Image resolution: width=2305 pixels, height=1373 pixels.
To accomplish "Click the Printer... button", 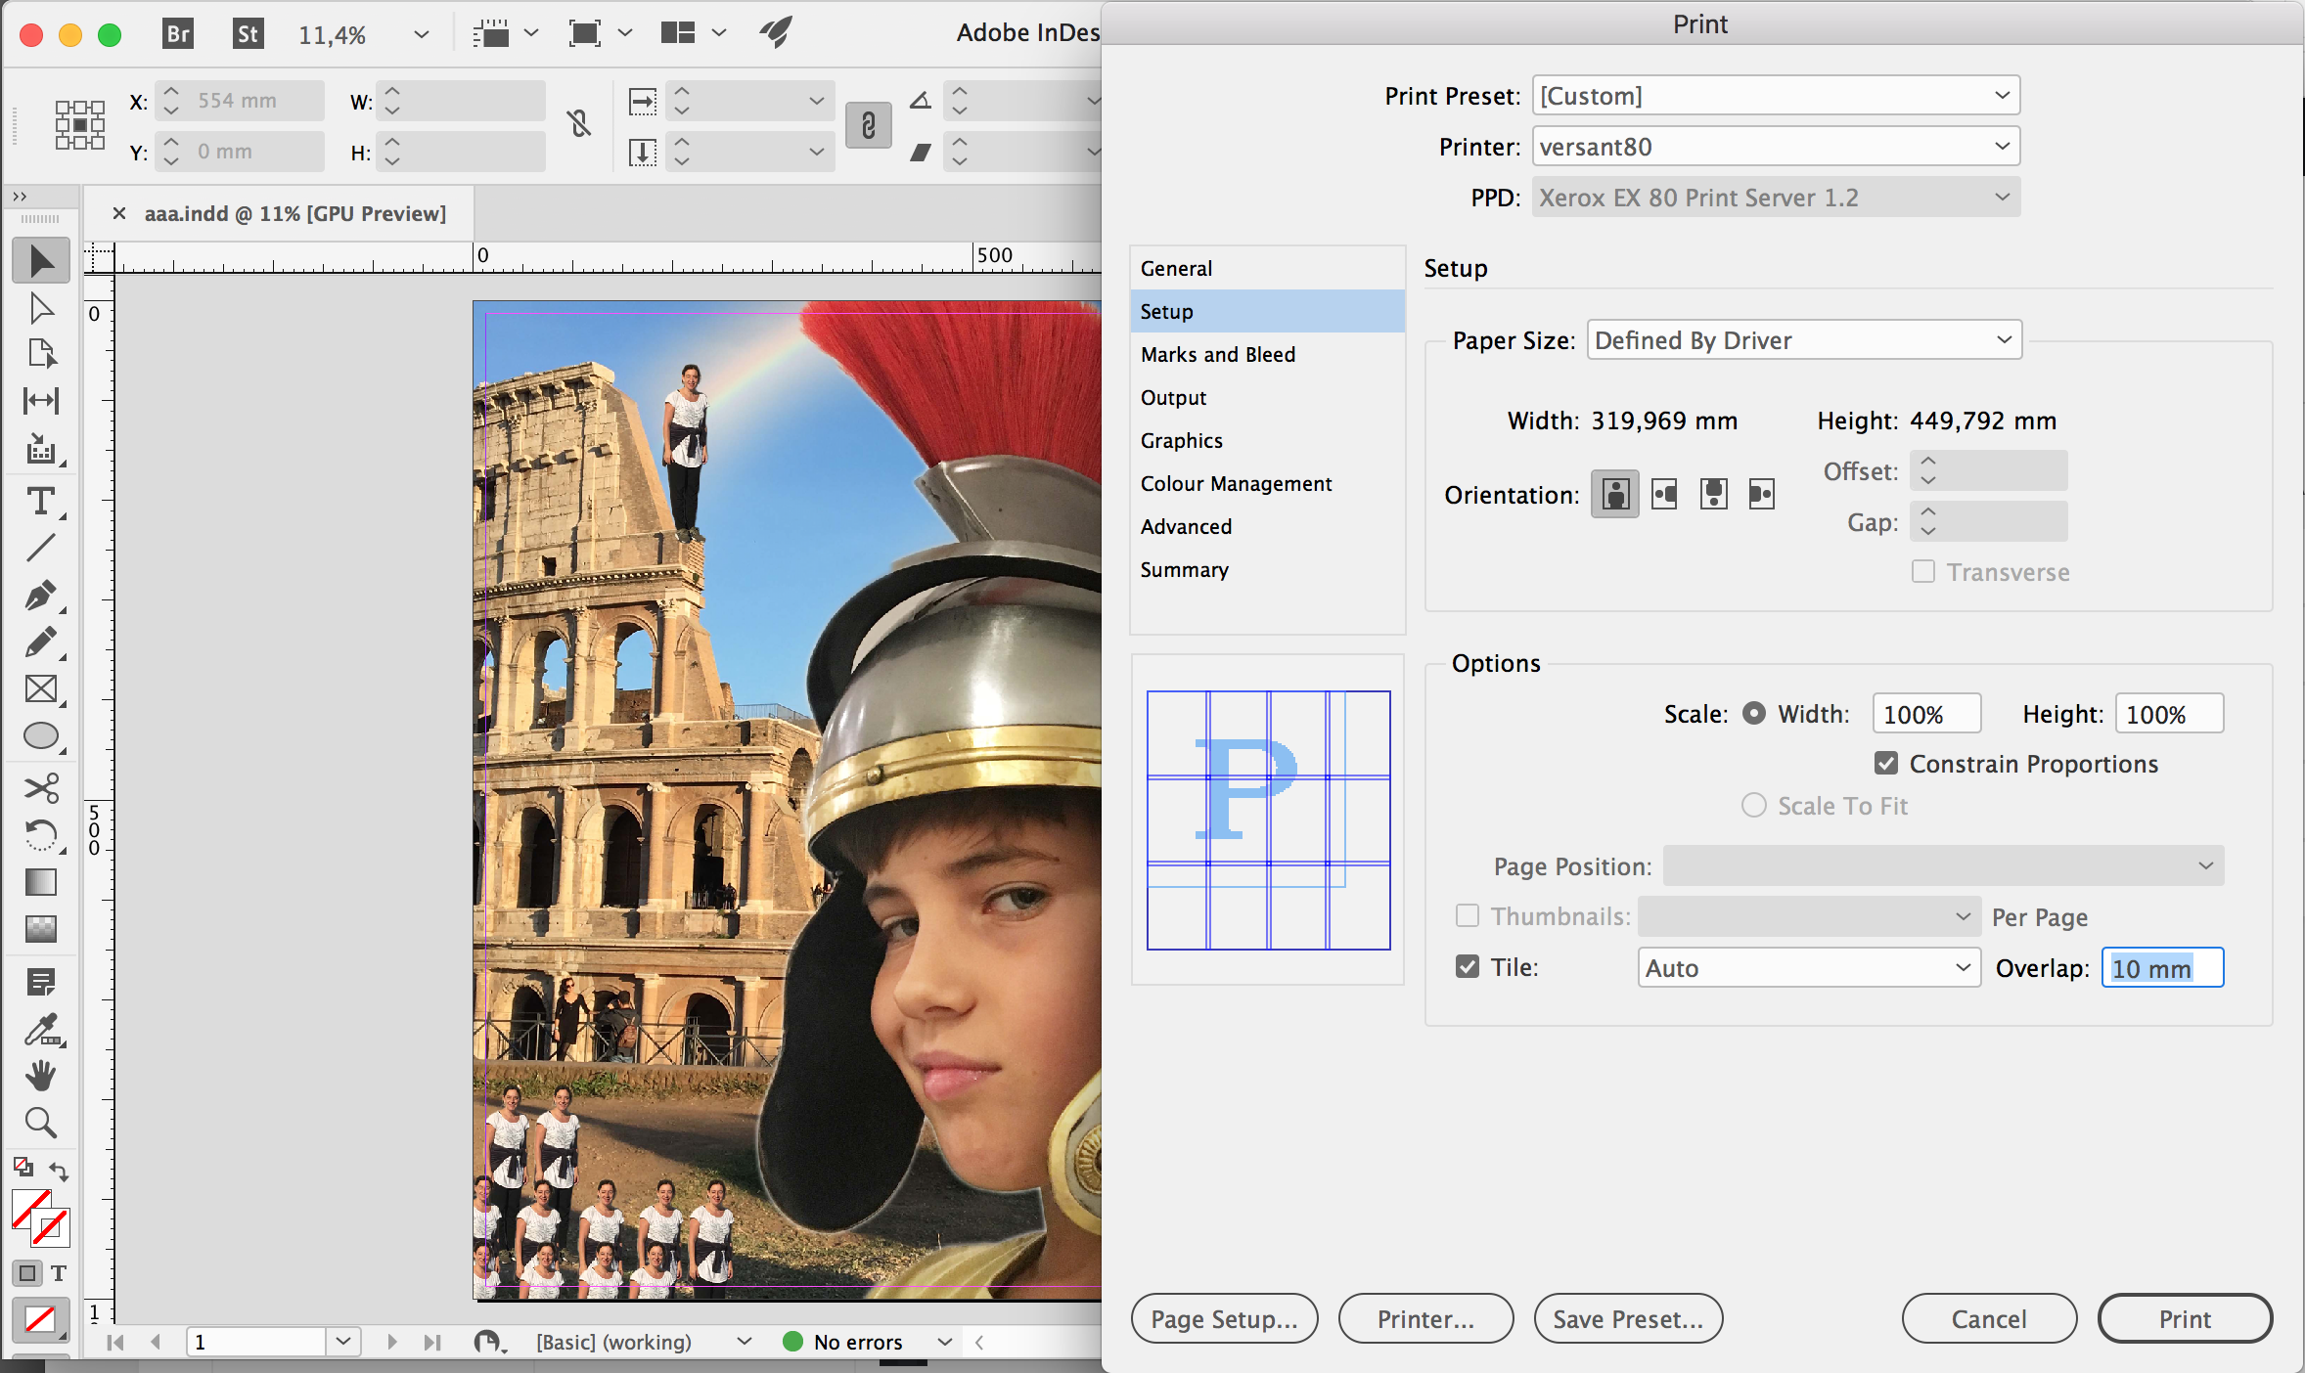I will 1425,1319.
